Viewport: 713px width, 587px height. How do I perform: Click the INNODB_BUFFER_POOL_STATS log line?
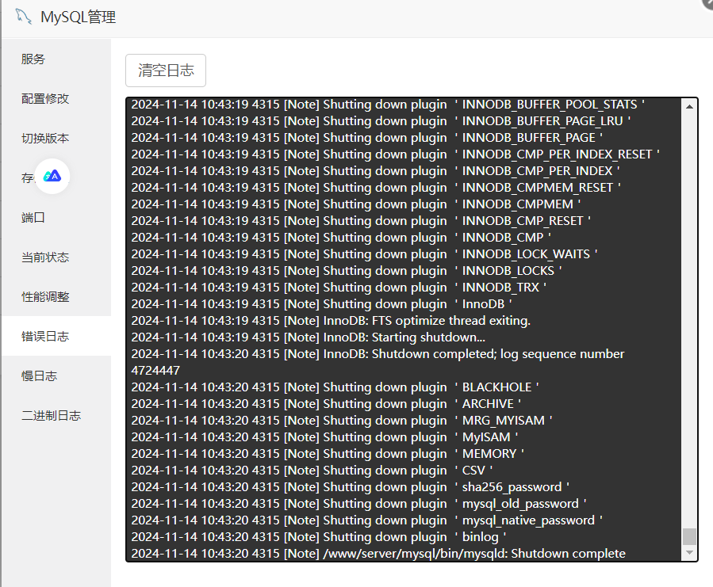388,105
